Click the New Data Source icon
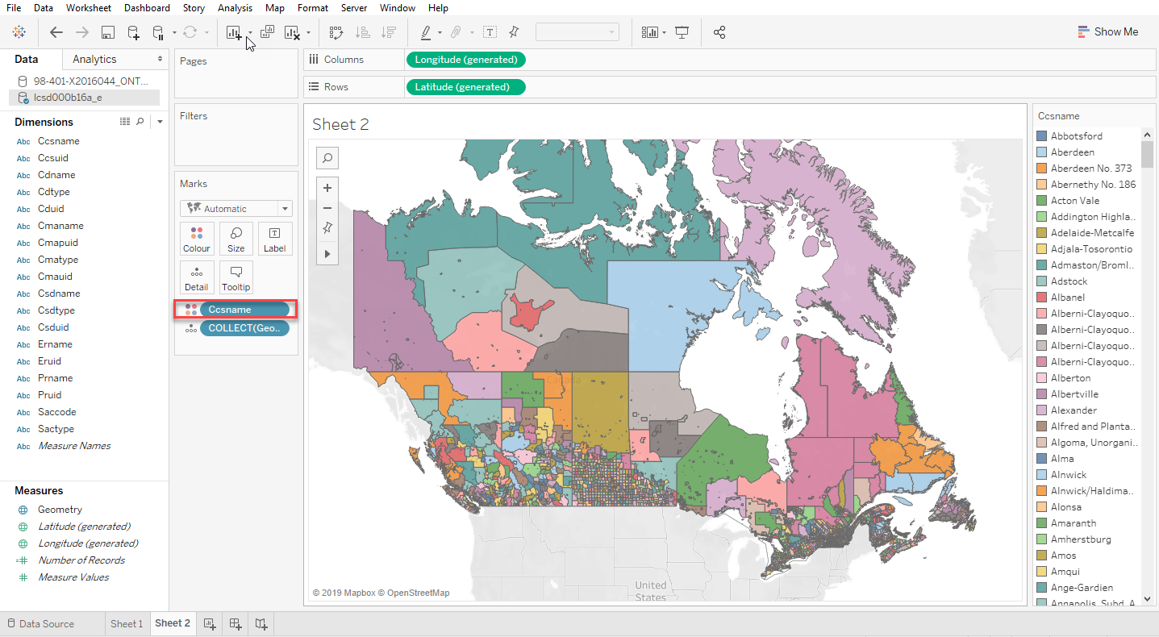The image size is (1159, 637). [x=133, y=32]
